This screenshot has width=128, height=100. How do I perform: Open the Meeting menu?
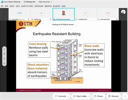pyautogui.click(x=48, y=6)
